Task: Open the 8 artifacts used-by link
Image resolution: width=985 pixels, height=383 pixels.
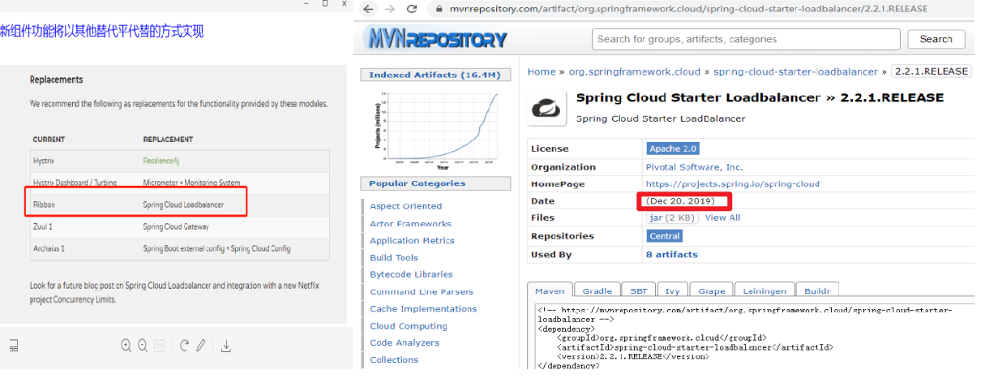Action: click(671, 254)
